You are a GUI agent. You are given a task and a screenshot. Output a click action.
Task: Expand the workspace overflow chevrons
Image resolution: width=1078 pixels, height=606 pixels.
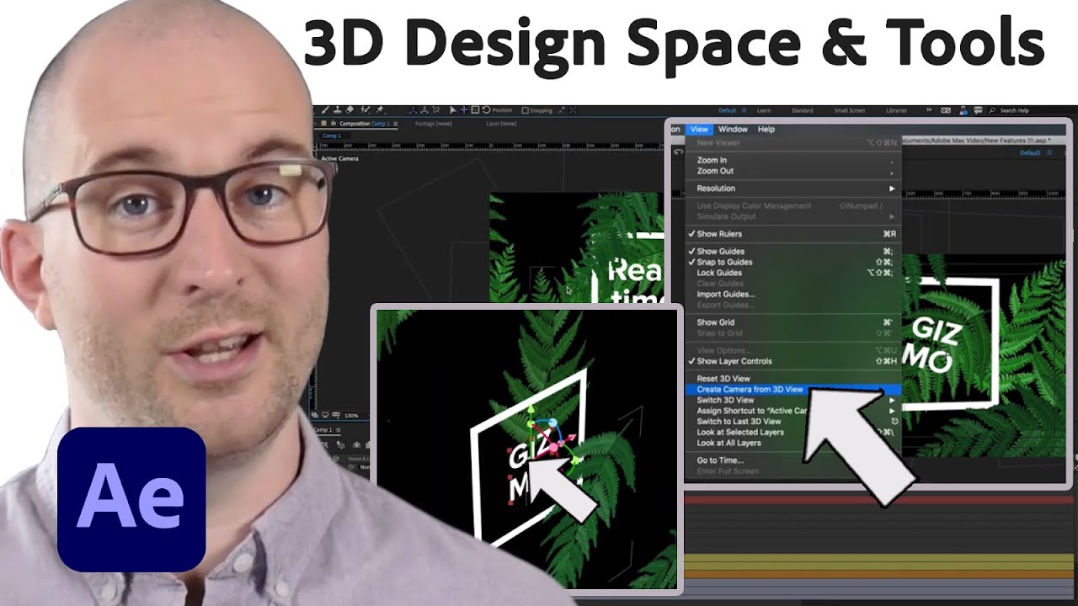point(930,110)
